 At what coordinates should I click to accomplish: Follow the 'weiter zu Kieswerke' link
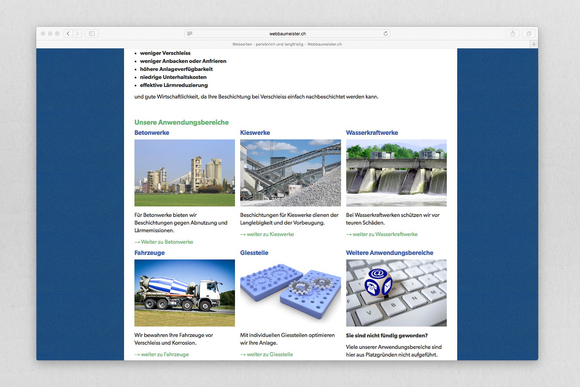tap(270, 234)
